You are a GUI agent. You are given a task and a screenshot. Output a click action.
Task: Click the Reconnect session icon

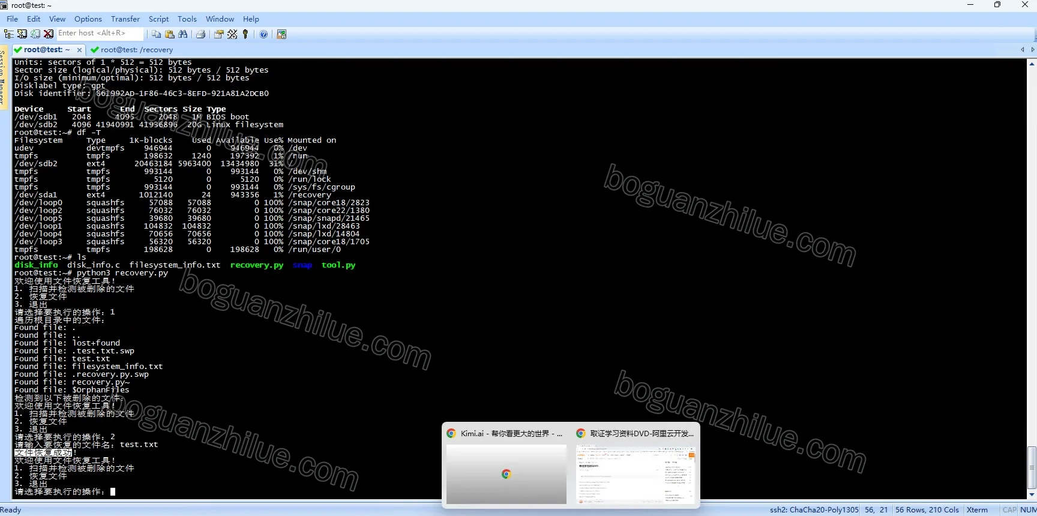35,34
